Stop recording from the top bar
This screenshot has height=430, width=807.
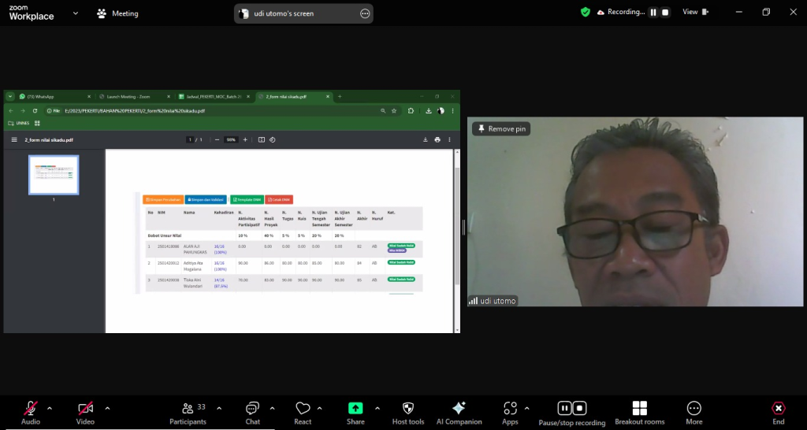tap(665, 13)
